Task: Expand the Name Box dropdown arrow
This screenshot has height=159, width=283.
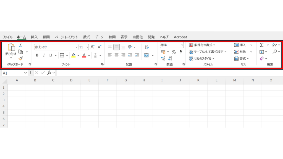Action: pos(25,73)
